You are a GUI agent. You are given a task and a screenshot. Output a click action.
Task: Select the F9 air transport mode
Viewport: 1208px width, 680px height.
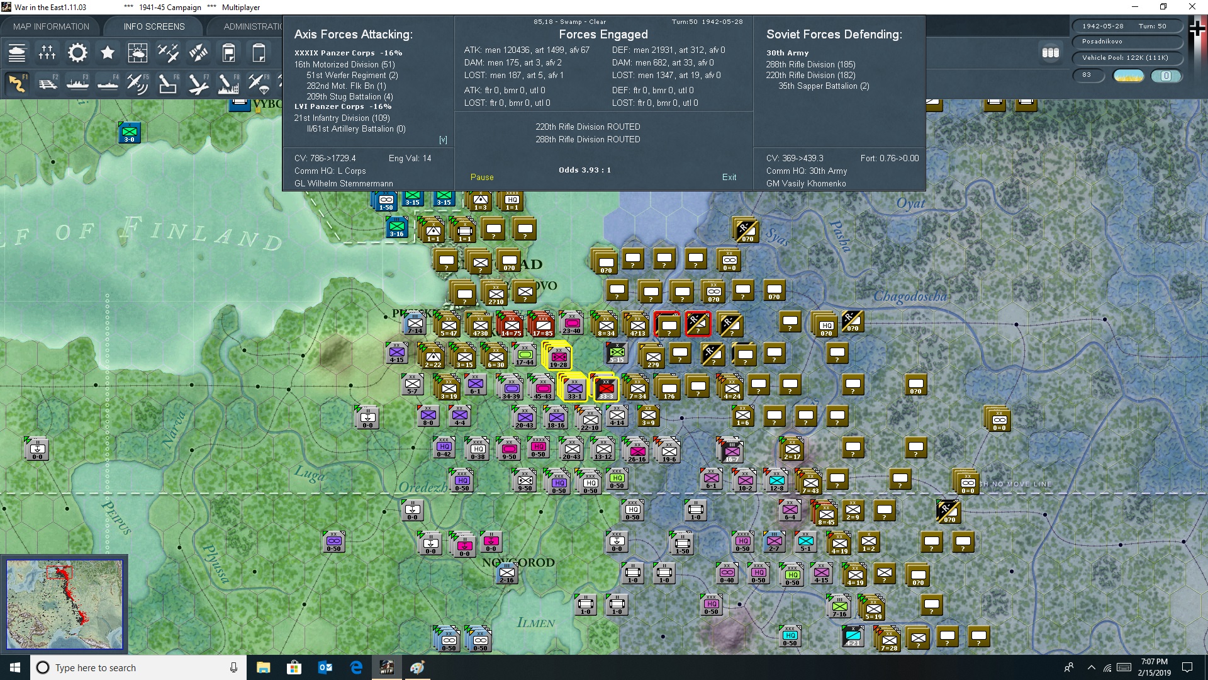pos(259,83)
